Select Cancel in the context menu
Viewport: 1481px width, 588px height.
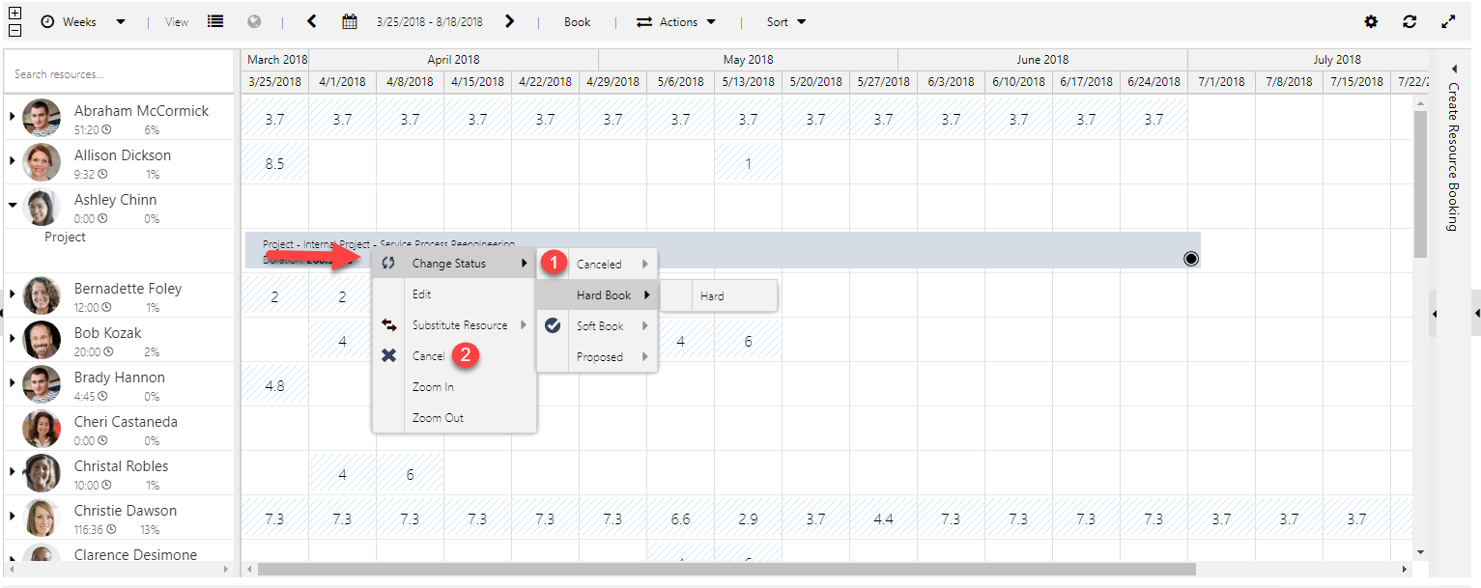428,356
